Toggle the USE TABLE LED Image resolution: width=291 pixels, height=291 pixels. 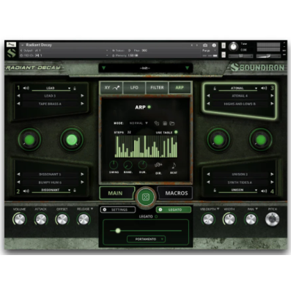tap(176, 132)
